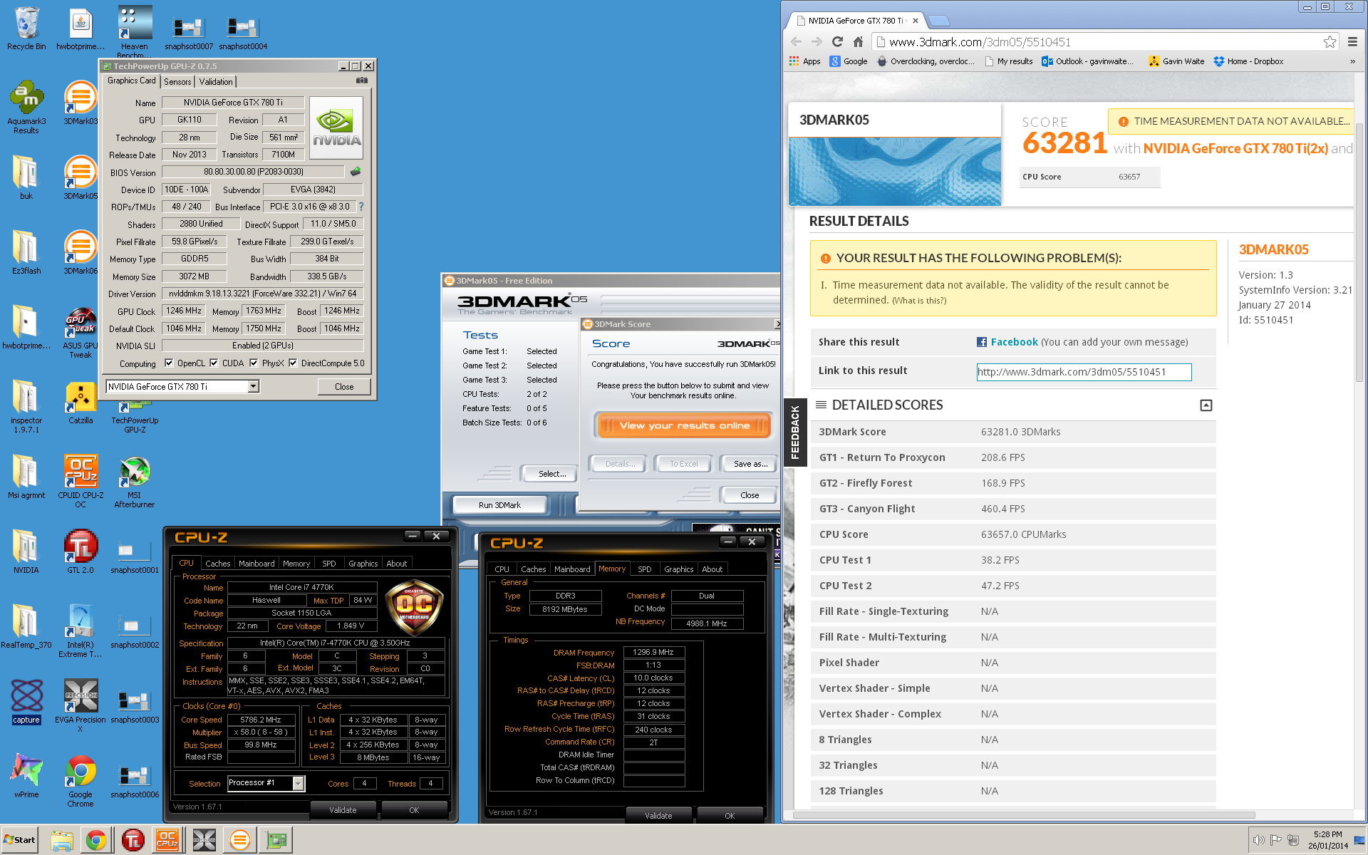Click the volume icon in system tray
The height and width of the screenshot is (855, 1368).
(x=1259, y=840)
